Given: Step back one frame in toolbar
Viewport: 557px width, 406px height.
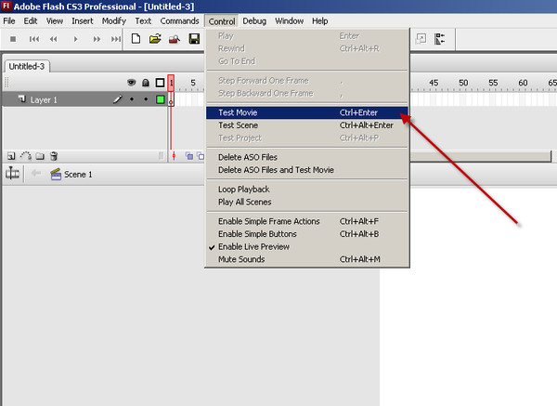Looking at the screenshot, I should pyautogui.click(x=54, y=39).
